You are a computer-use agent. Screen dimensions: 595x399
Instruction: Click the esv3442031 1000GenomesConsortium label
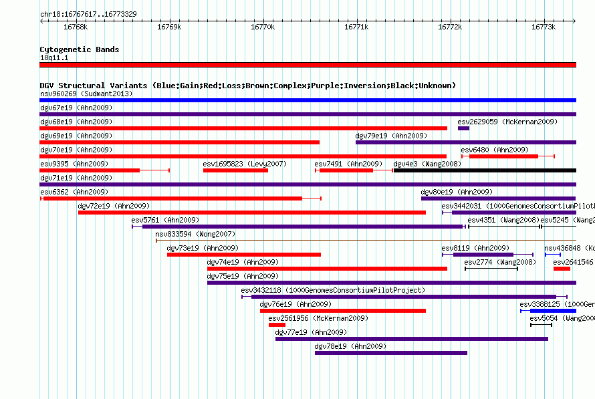[x=518, y=206]
